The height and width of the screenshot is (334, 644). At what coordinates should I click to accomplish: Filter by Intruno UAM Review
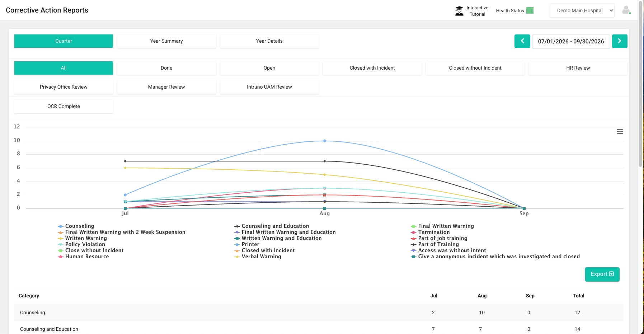click(269, 87)
